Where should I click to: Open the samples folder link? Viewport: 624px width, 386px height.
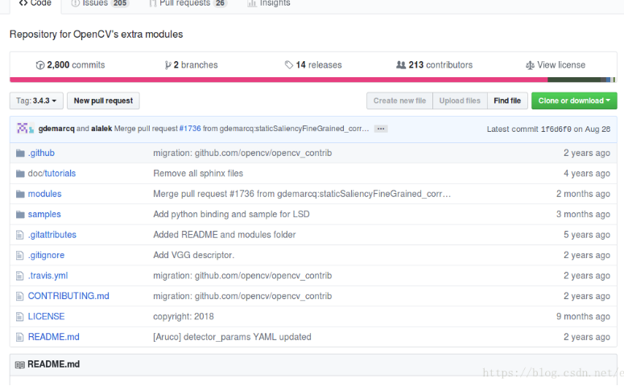44,215
